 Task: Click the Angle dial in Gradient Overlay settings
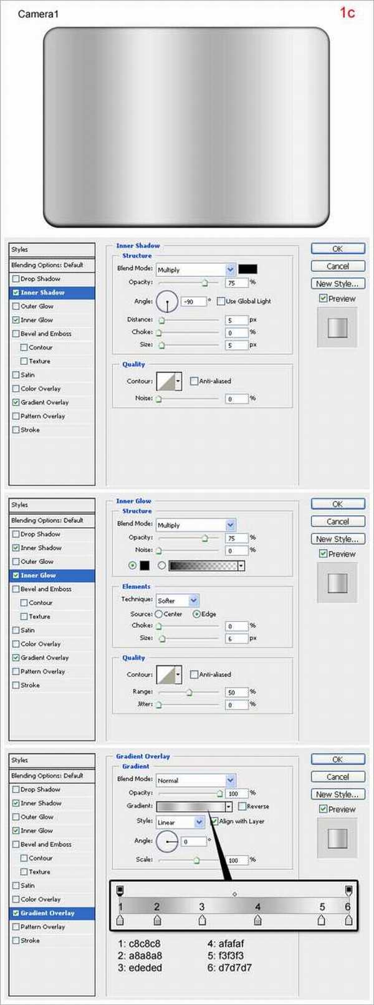[x=167, y=842]
